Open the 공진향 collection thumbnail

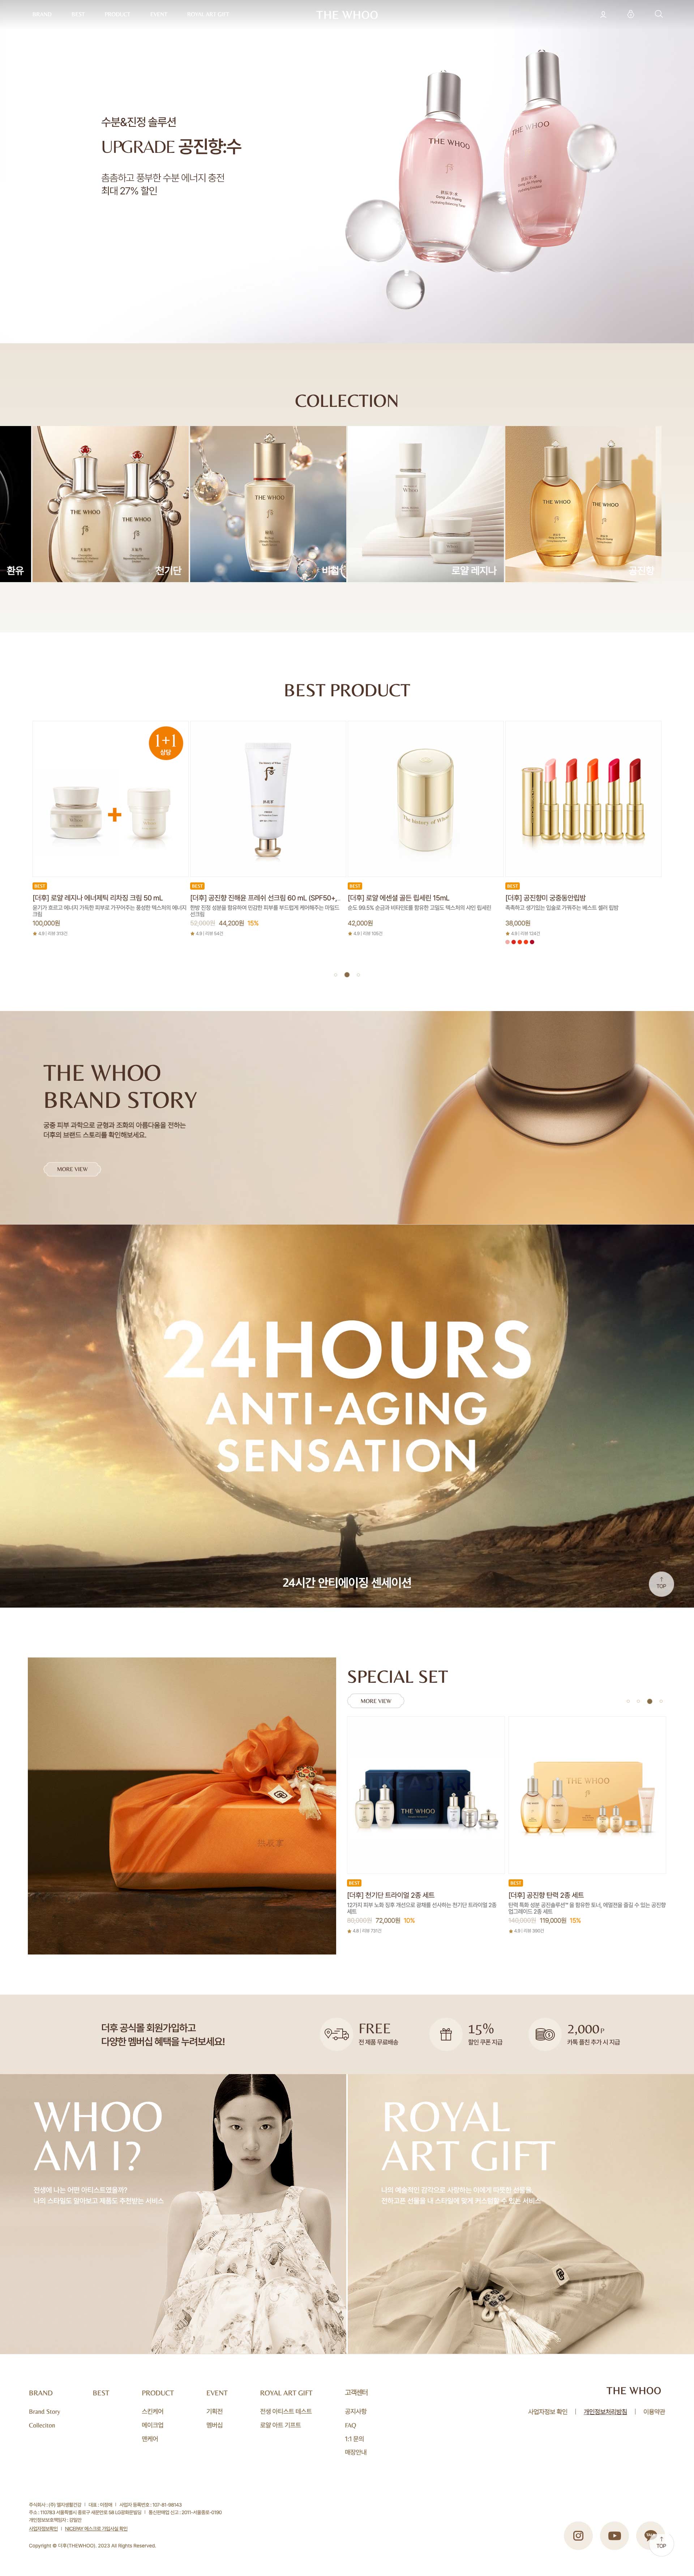point(583,504)
